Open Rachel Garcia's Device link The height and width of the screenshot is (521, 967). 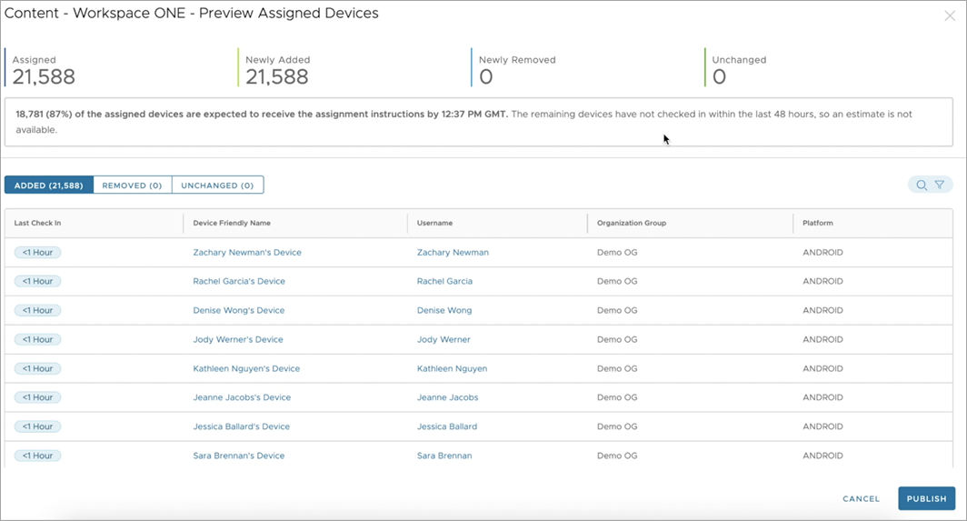point(239,281)
